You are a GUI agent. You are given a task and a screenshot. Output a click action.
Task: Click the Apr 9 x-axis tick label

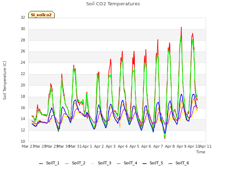click(182, 146)
